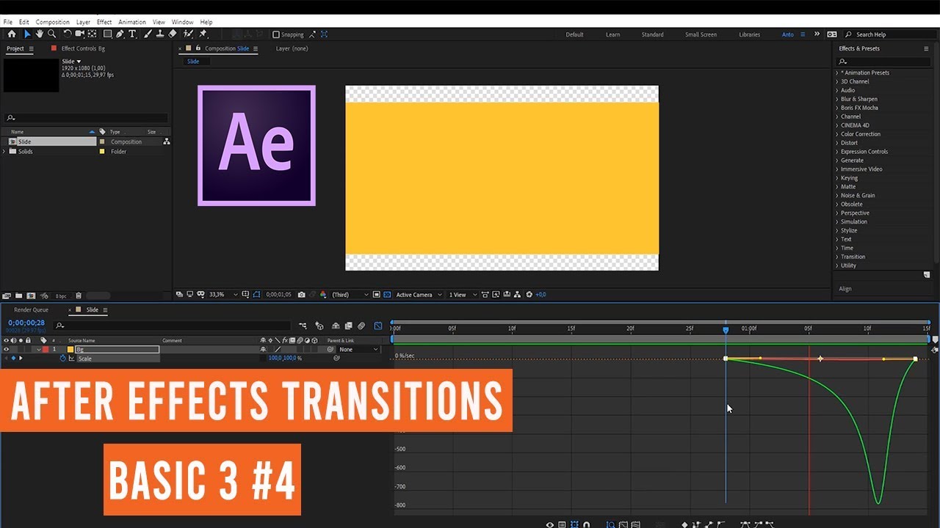This screenshot has width=940, height=528.
Task: Select the Rotation tool
Action: tap(68, 34)
